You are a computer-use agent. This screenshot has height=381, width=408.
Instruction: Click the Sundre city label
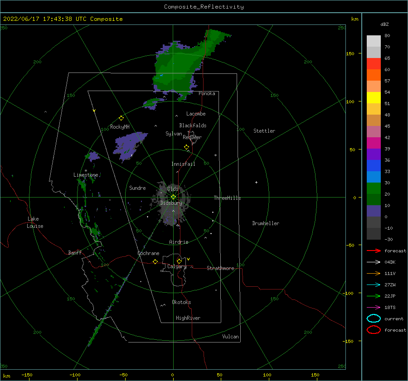click(x=137, y=188)
